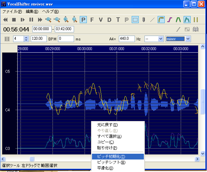Choose ピッチシフト from context menu
This screenshot has height=172, width=207.
[118, 162]
